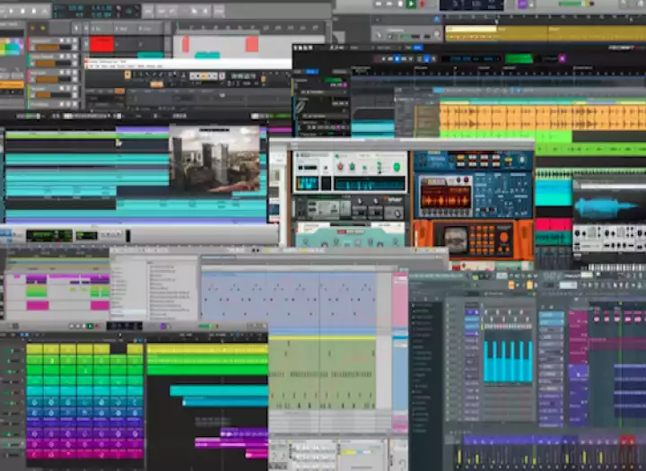This screenshot has height=471, width=646.
Task: Click the tempo LCD display in the top-right GarageBand window
Action: pyautogui.click(x=472, y=4)
